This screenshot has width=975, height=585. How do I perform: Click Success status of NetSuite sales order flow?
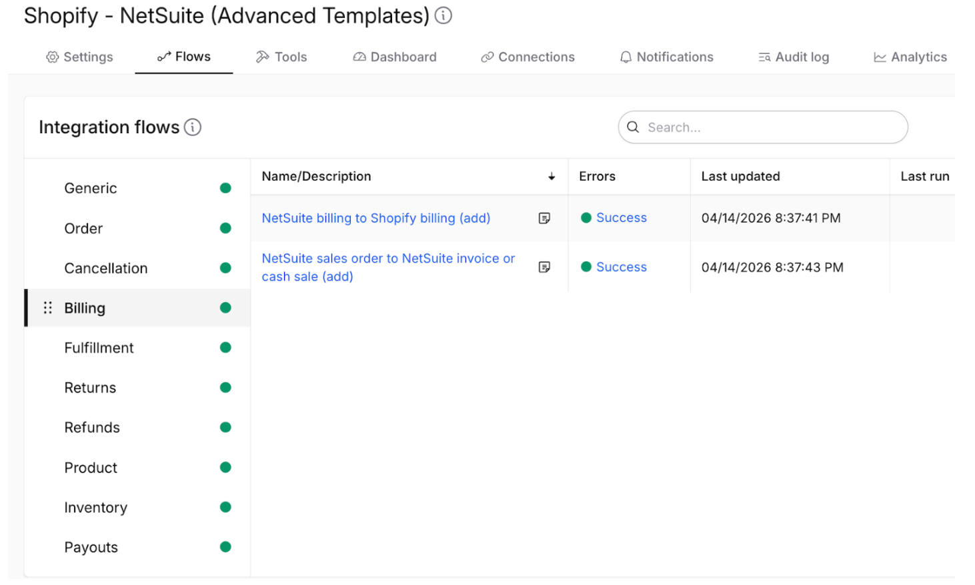(621, 267)
